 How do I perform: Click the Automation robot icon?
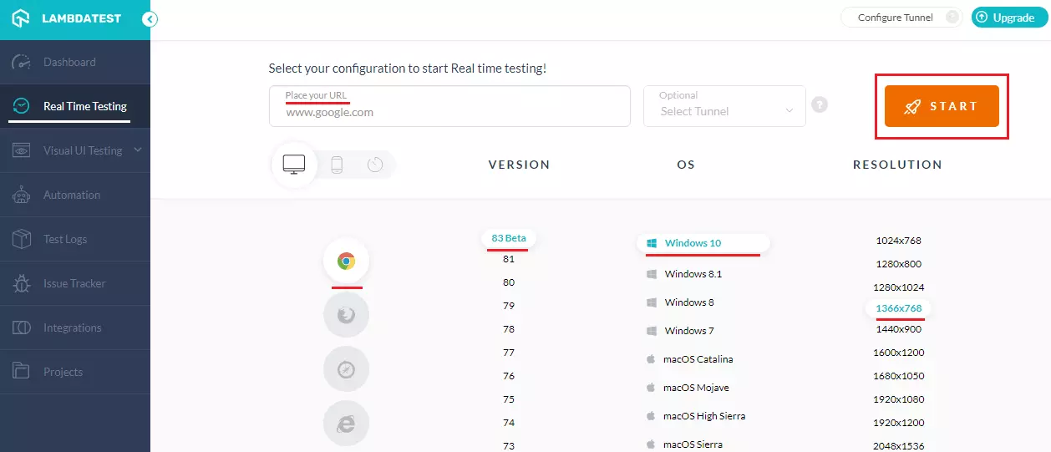click(x=22, y=195)
